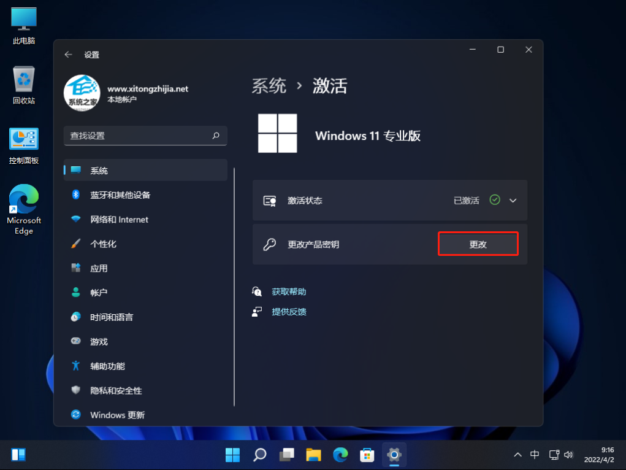Open the 应用 settings category

(145, 268)
